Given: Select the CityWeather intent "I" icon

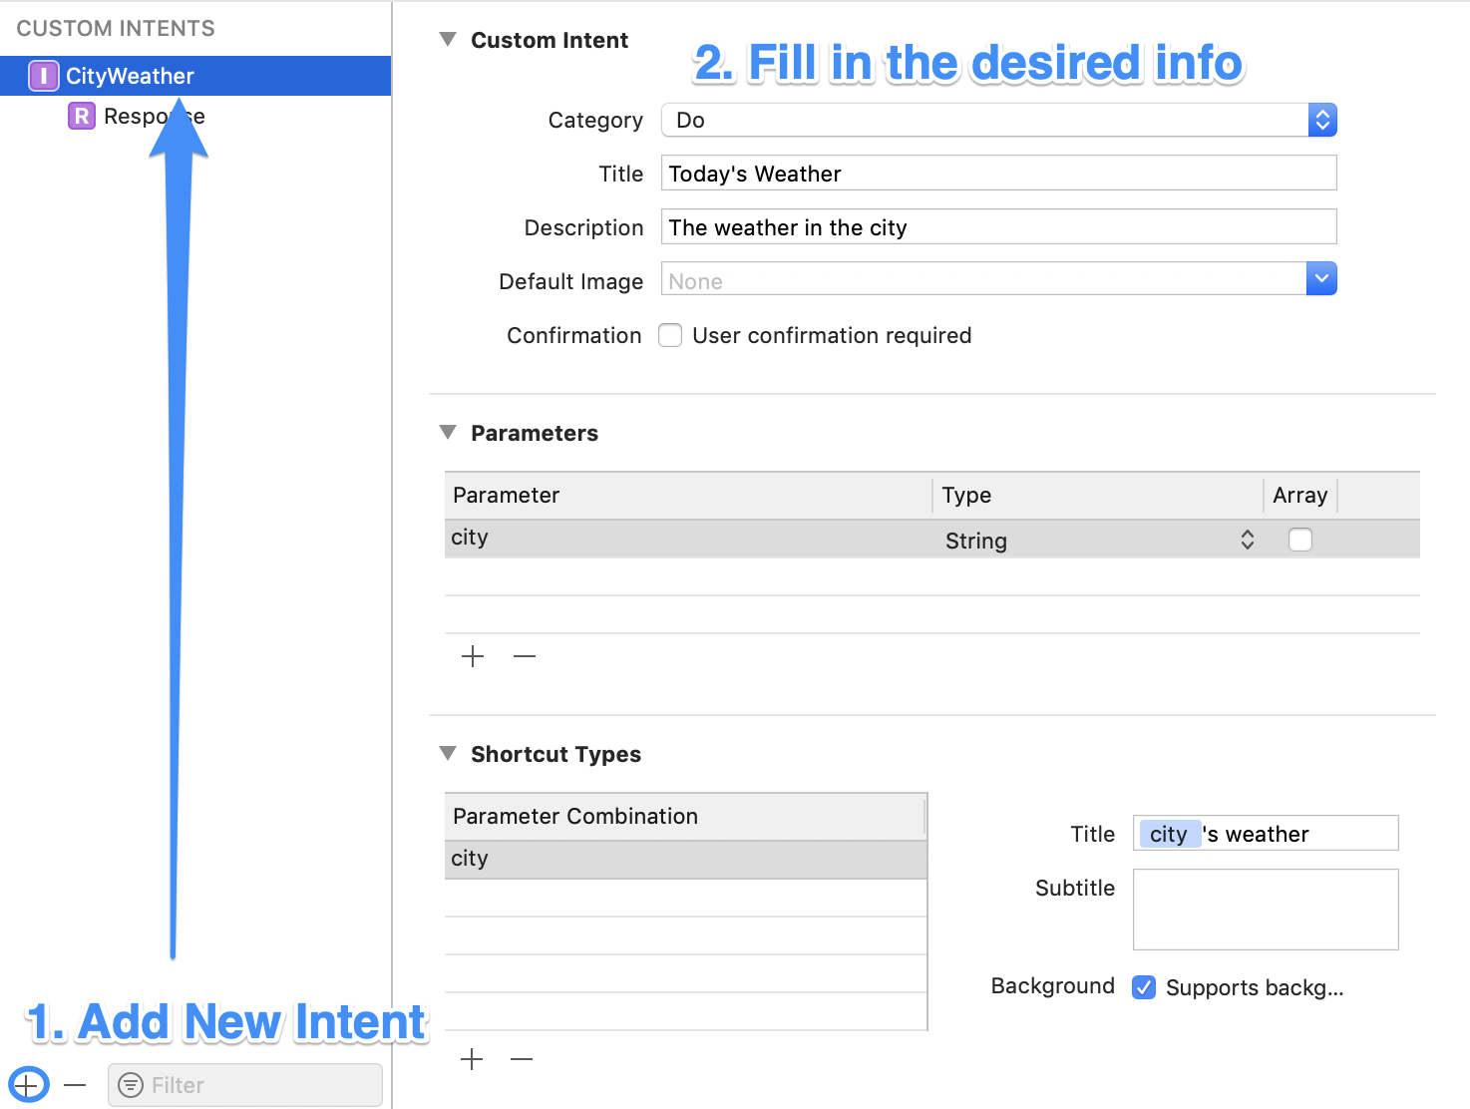Looking at the screenshot, I should pos(44,75).
